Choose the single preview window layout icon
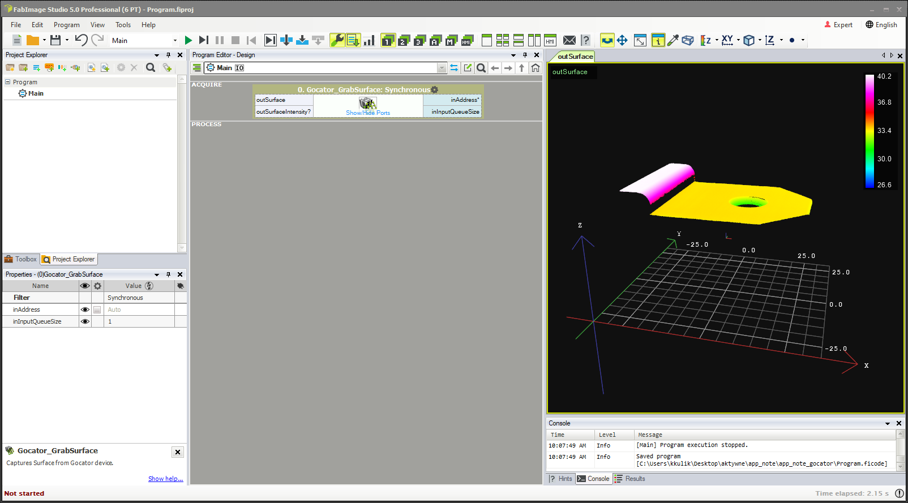Image resolution: width=908 pixels, height=503 pixels. [x=487, y=40]
